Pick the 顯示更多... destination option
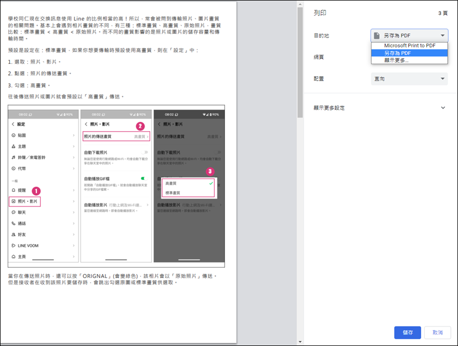The image size is (458, 346). (x=409, y=60)
